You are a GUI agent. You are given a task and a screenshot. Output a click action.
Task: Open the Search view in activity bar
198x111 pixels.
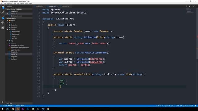2,12
